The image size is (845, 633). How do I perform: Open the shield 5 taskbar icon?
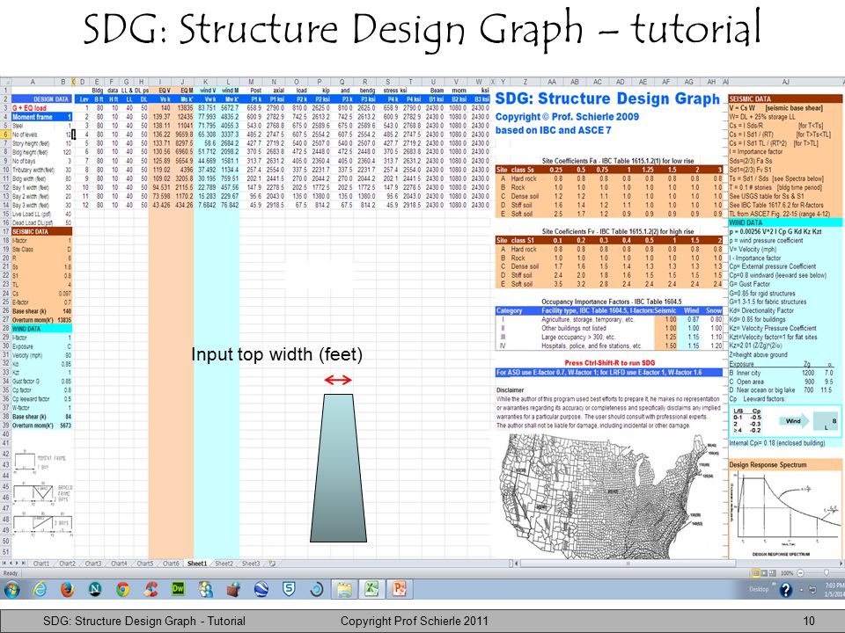pos(289,589)
